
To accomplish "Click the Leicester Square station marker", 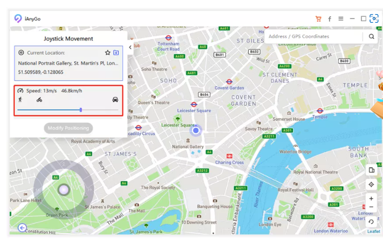I will [x=194, y=105].
